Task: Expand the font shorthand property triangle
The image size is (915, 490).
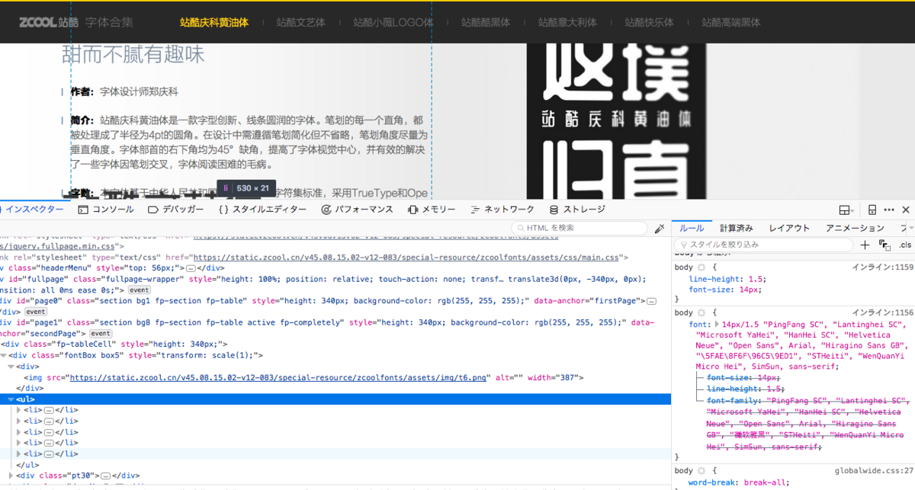Action: pos(716,325)
